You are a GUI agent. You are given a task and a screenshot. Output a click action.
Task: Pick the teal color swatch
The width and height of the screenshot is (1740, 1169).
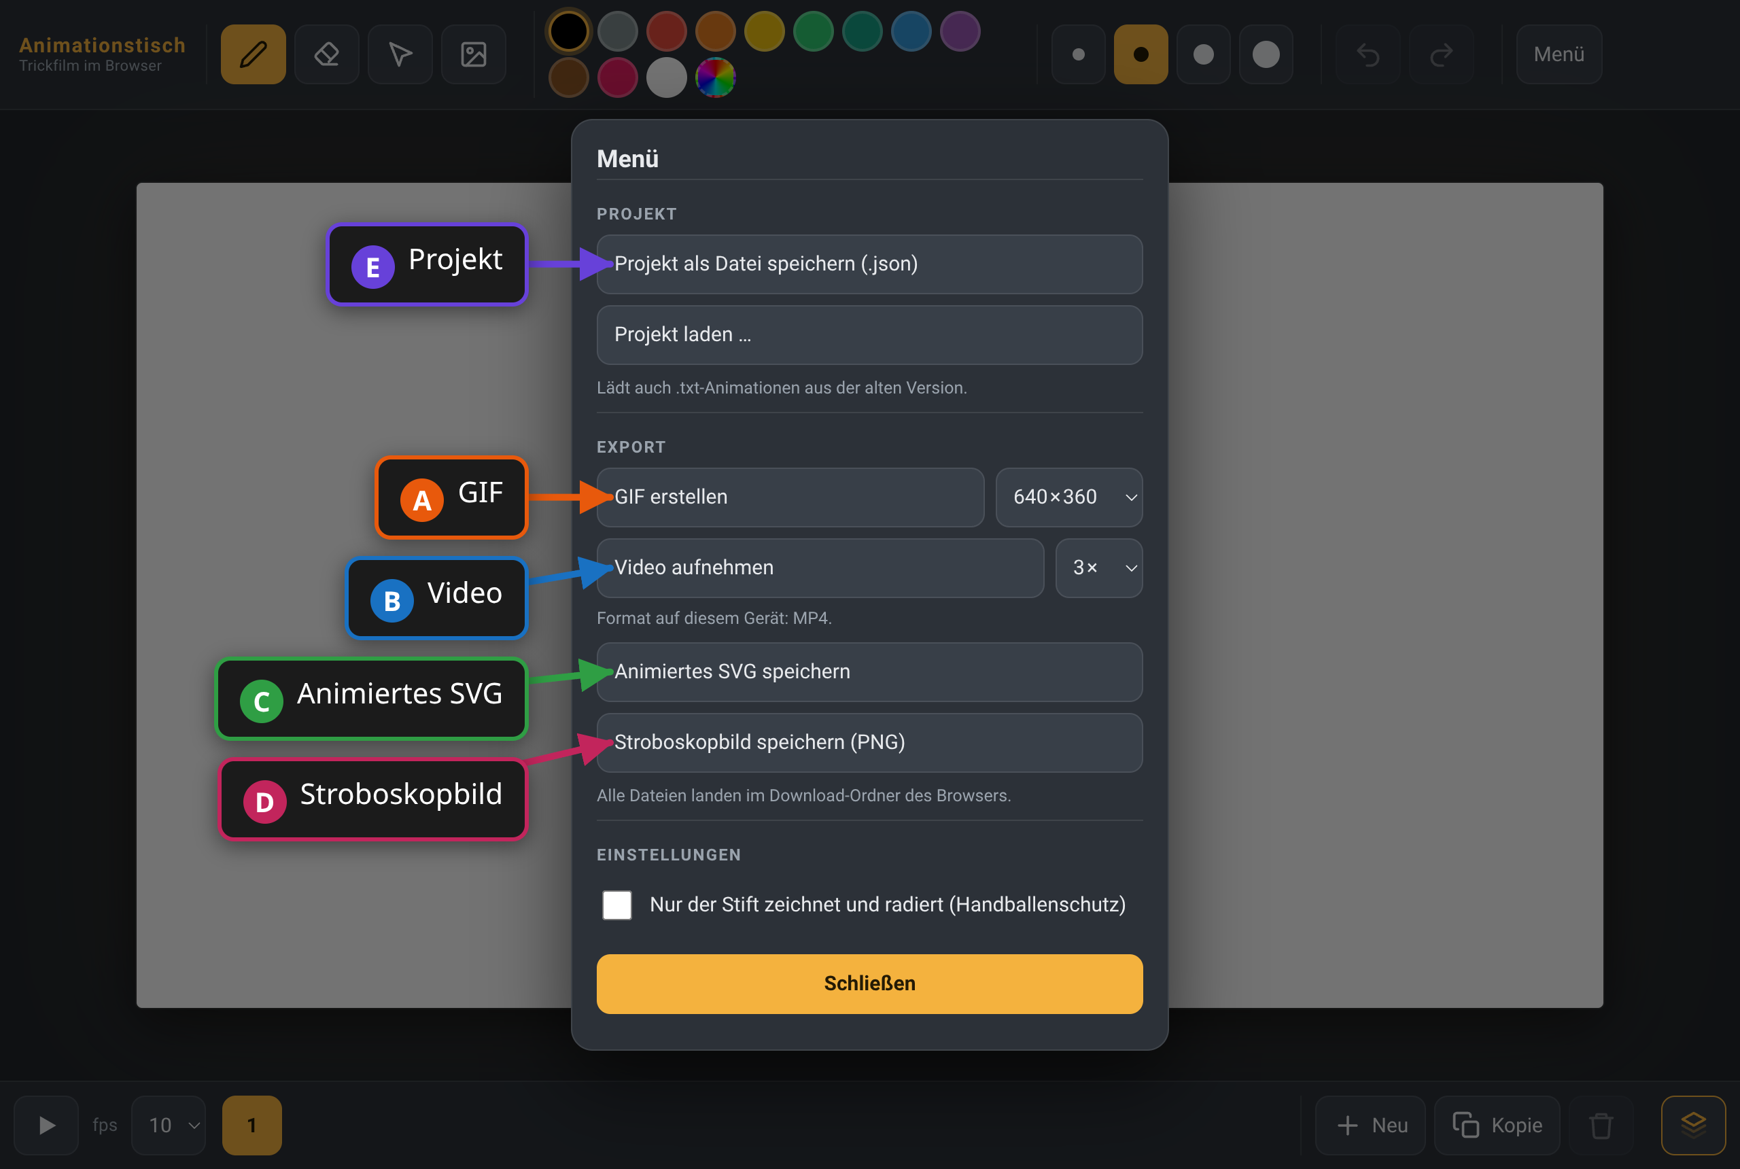point(862,31)
